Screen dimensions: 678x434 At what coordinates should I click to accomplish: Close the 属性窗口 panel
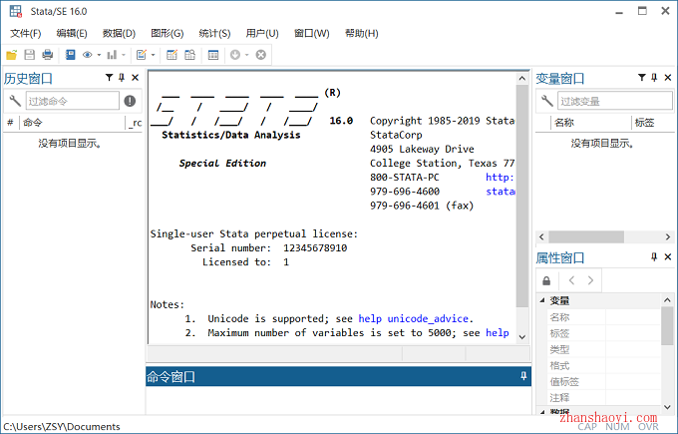tap(668, 257)
